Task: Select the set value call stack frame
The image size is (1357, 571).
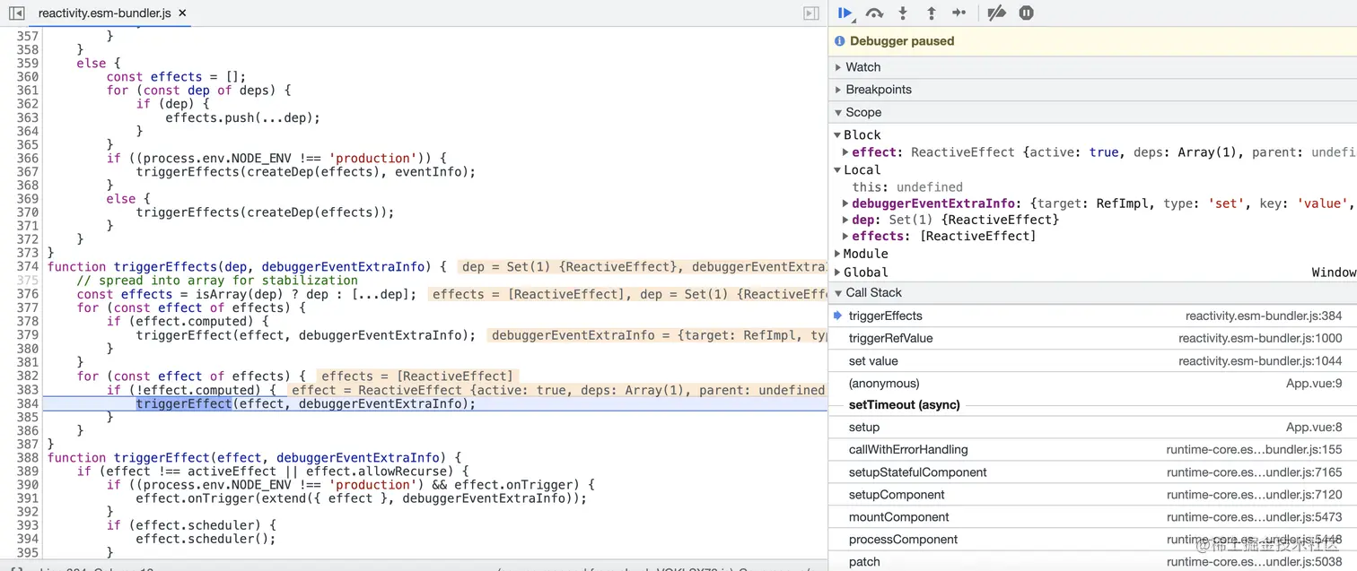Action: 1092,360
